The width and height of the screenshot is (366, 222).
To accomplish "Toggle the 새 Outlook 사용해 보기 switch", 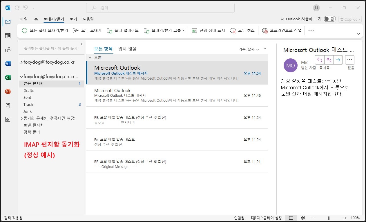I will [x=330, y=19].
